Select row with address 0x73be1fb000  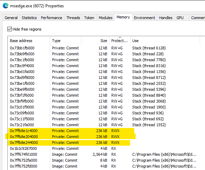(106, 83)
